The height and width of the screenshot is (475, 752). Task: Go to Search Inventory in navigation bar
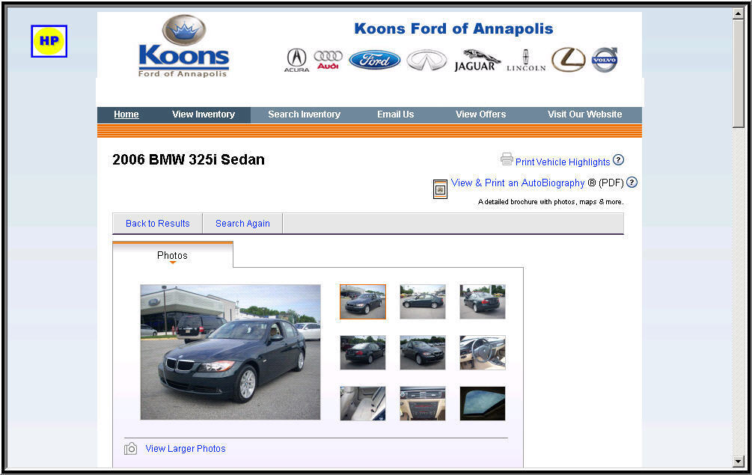304,114
